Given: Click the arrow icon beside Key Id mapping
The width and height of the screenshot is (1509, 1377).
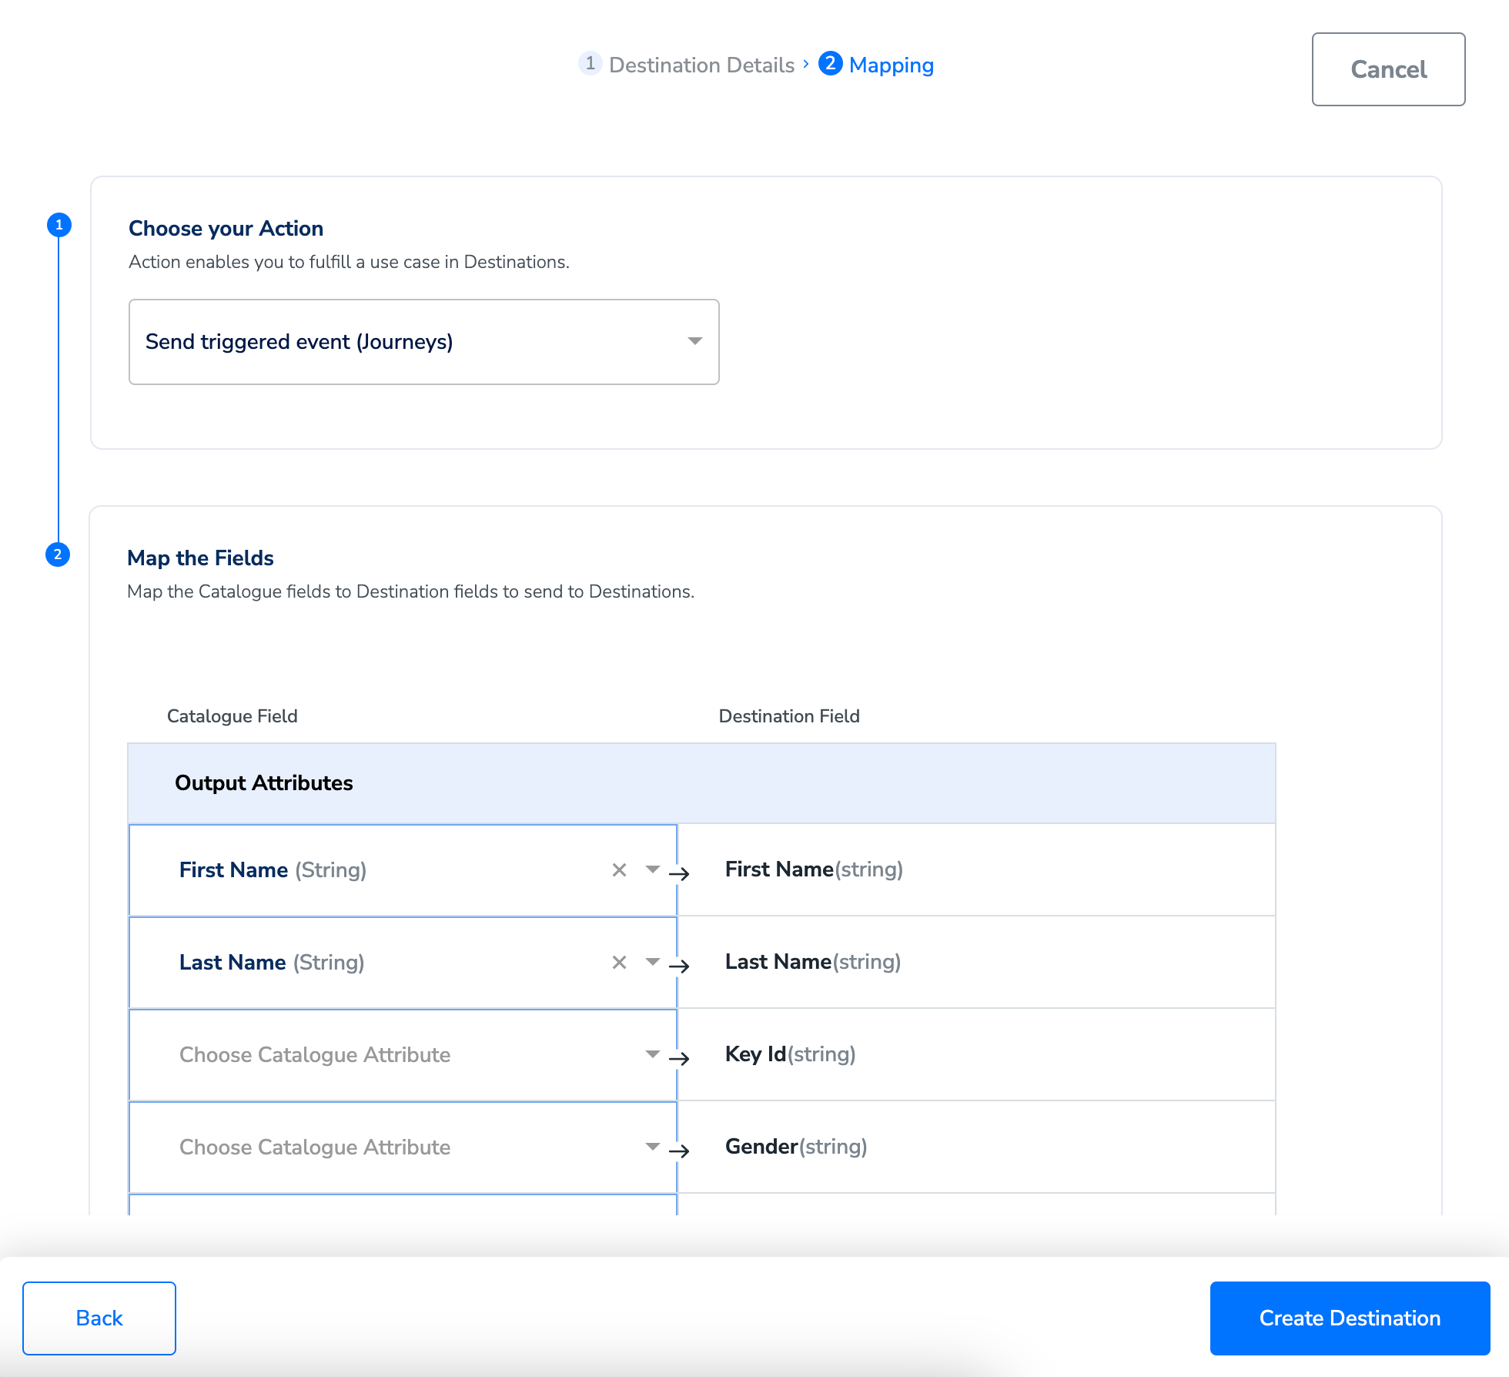Looking at the screenshot, I should point(679,1058).
